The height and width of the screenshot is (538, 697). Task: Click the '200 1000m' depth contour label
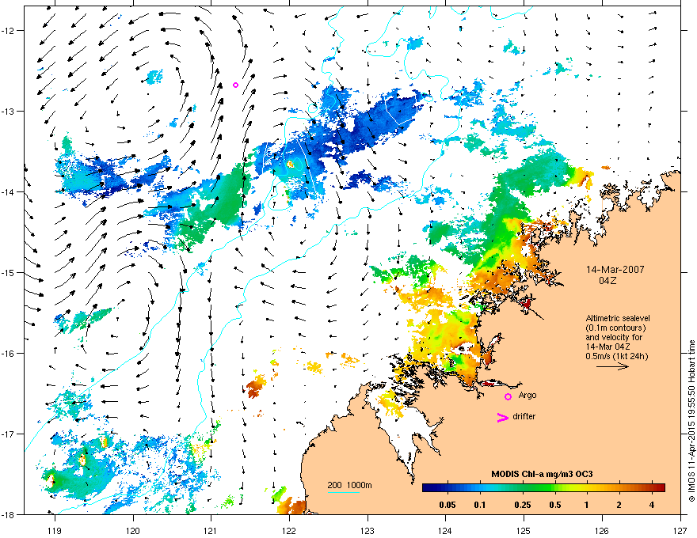[x=349, y=485]
